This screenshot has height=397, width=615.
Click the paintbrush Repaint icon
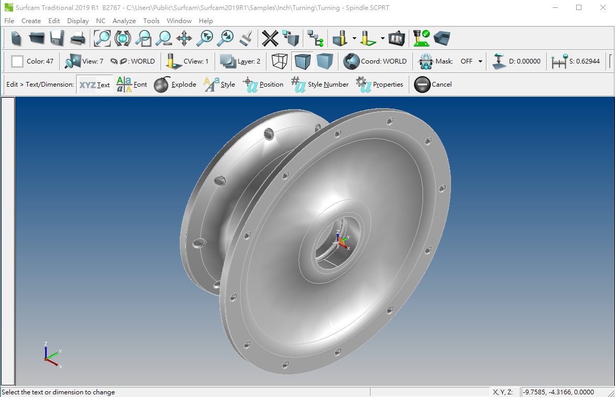(246, 38)
